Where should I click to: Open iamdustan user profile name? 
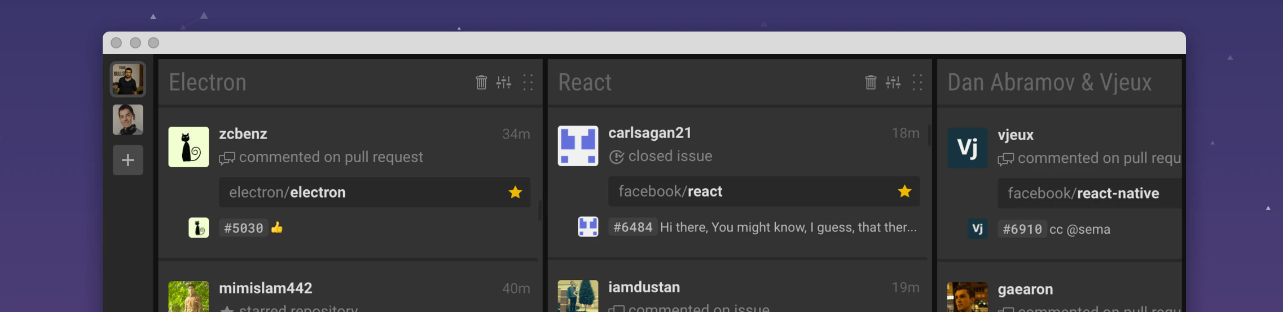644,287
